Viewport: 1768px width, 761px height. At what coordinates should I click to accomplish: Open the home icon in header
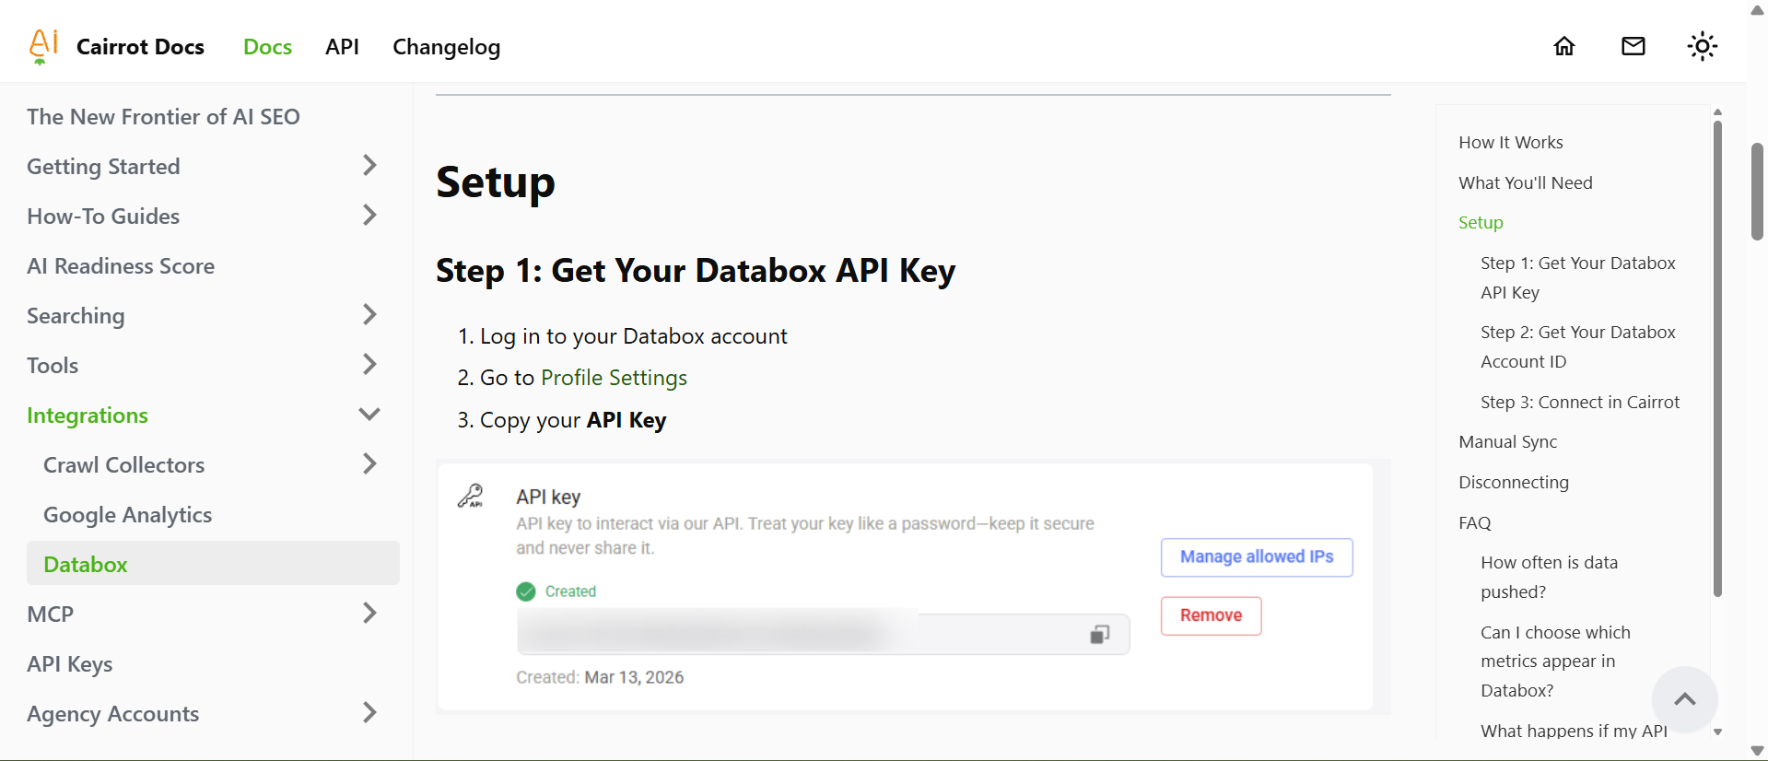point(1564,46)
